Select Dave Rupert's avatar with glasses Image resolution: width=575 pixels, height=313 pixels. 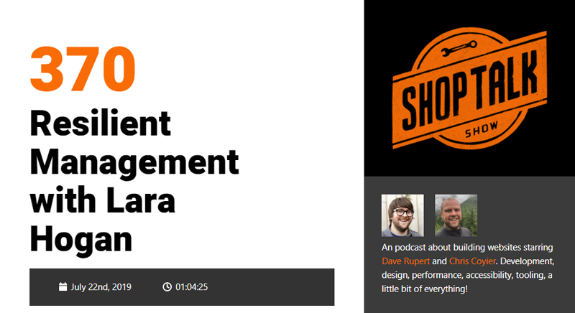coord(402,215)
